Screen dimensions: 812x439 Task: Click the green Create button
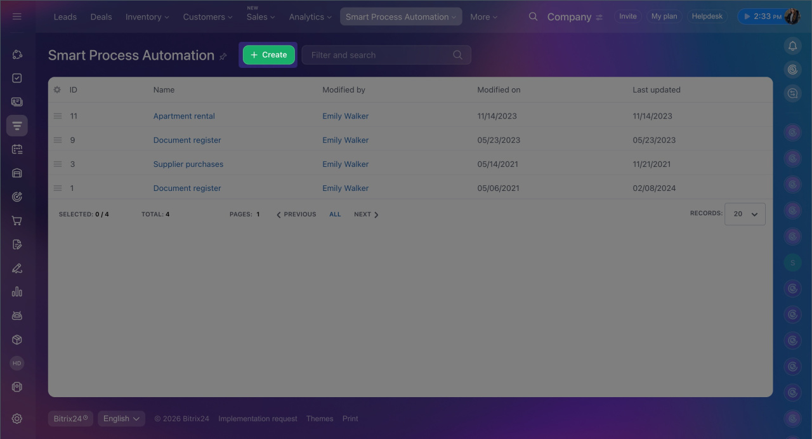pyautogui.click(x=268, y=55)
